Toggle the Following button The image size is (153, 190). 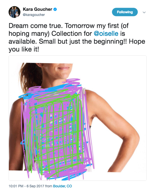click(125, 12)
